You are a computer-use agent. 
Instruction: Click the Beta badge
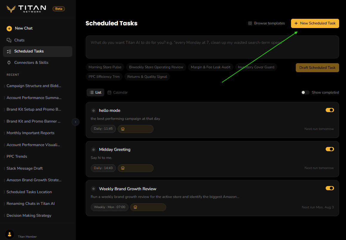tap(59, 9)
